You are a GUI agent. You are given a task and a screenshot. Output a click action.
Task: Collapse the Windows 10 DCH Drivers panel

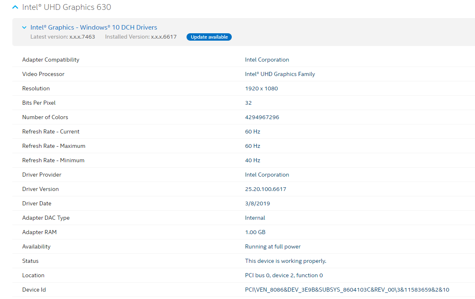coord(24,27)
